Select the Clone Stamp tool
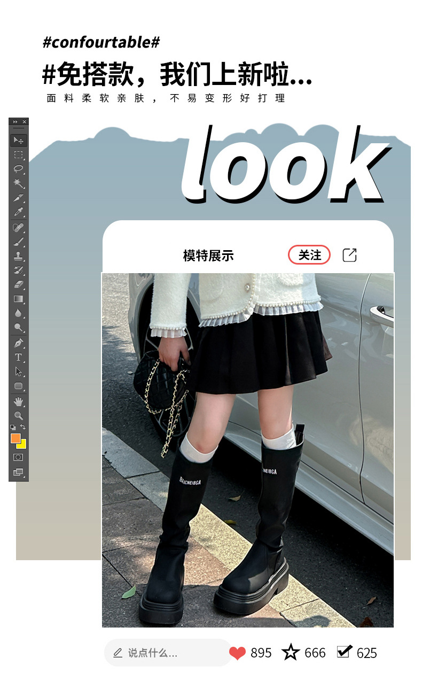 19,256
